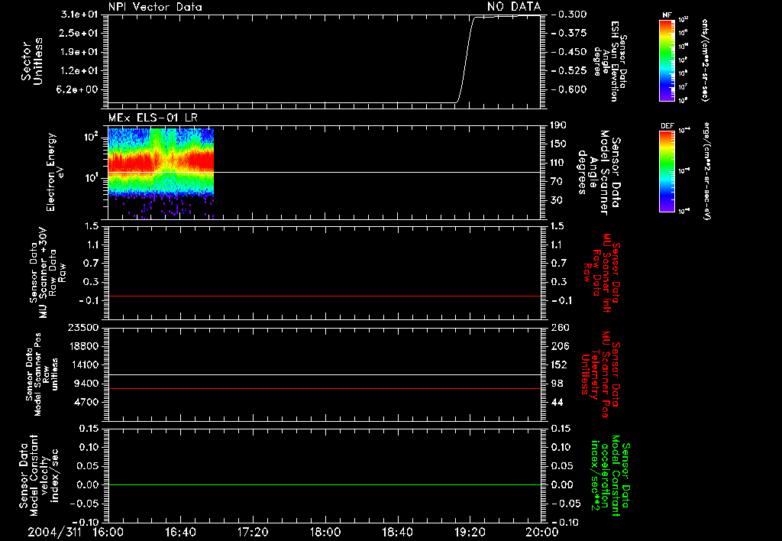Click the "18:40" time tick label
Image resolution: width=782 pixels, height=541 pixels.
pyautogui.click(x=397, y=532)
